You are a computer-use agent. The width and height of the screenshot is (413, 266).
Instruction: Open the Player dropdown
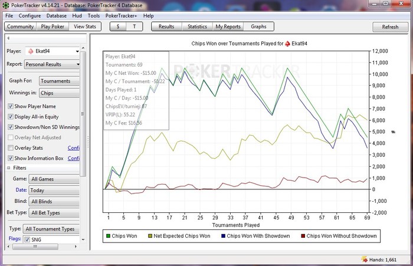tap(52, 51)
